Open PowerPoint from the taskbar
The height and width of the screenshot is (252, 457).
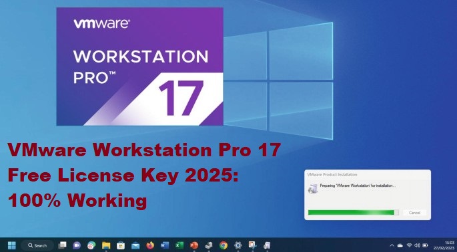pos(194,245)
